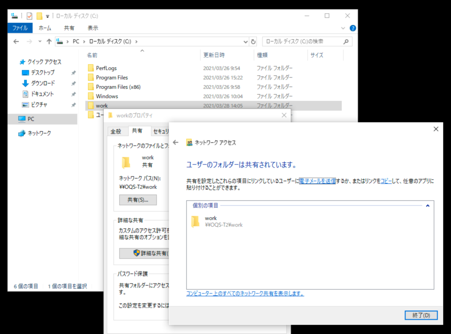Screen dimensions: 451x334
Task: Click the refresh button beside address bar
Action: [x=253, y=41]
